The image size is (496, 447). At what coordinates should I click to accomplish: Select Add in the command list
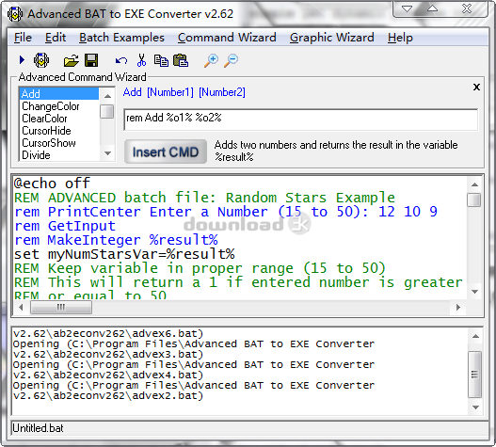[59, 94]
